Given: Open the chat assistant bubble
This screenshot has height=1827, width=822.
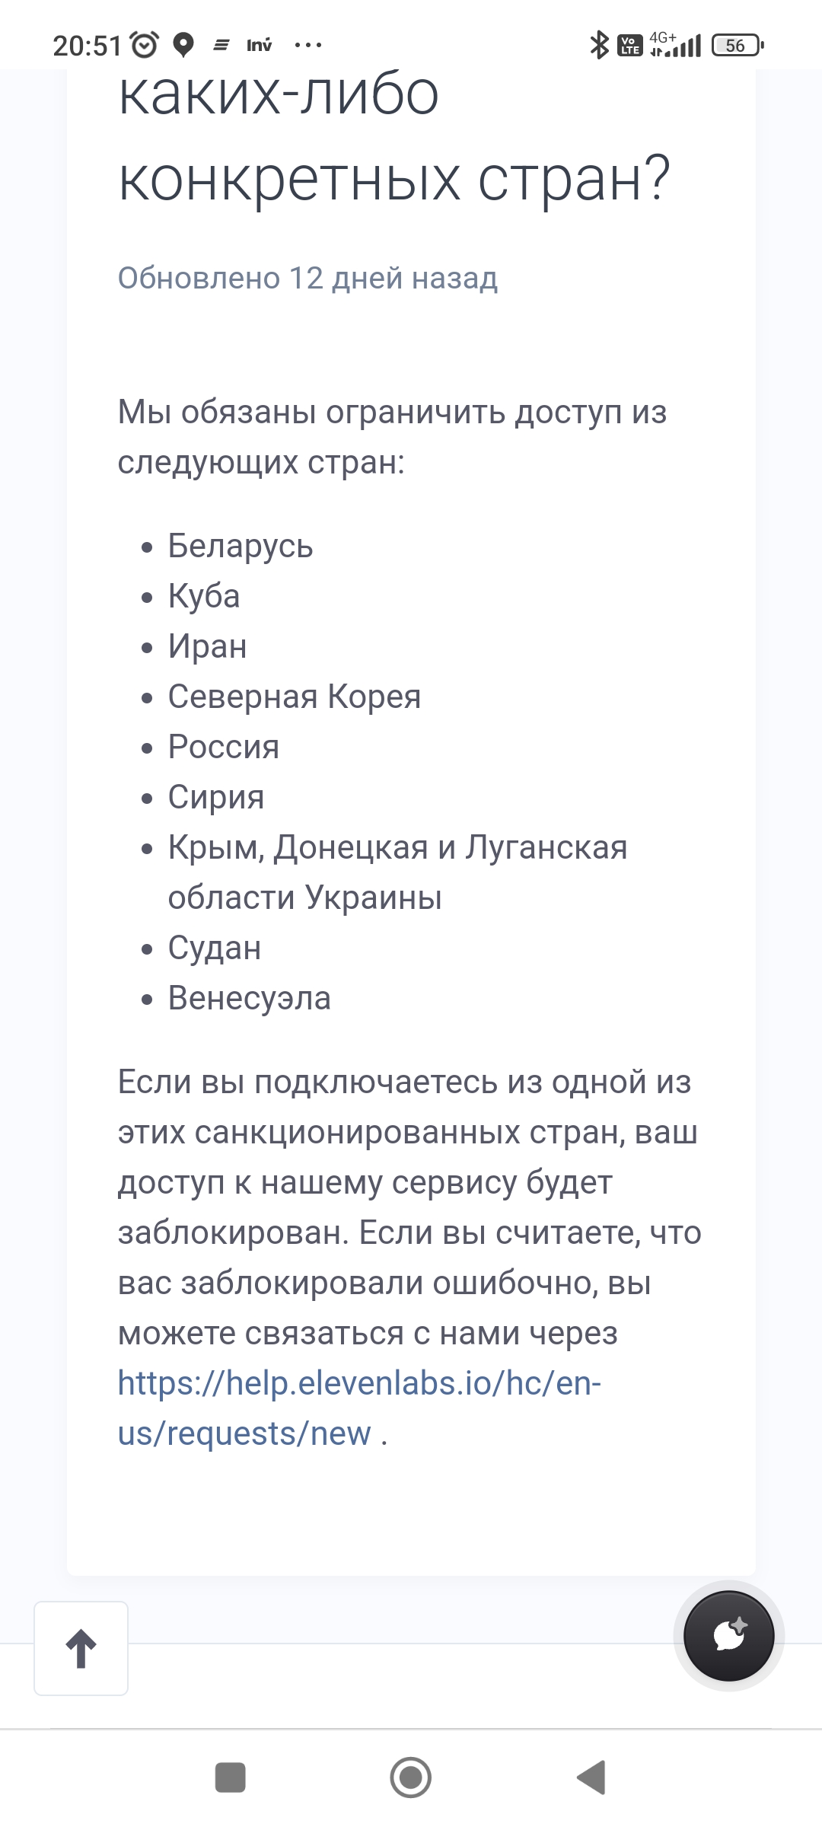Looking at the screenshot, I should click(x=728, y=1635).
